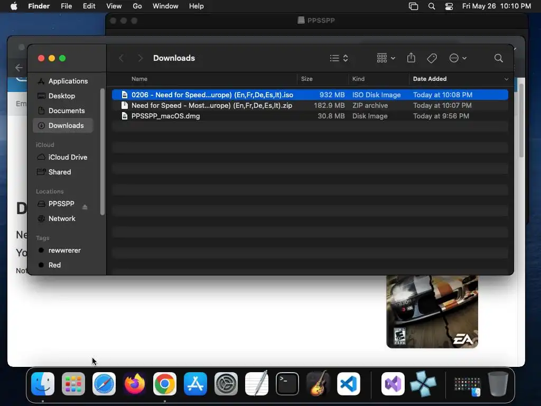This screenshot has width=541, height=406.
Task: Open the Group By dropdown
Action: coord(386,58)
